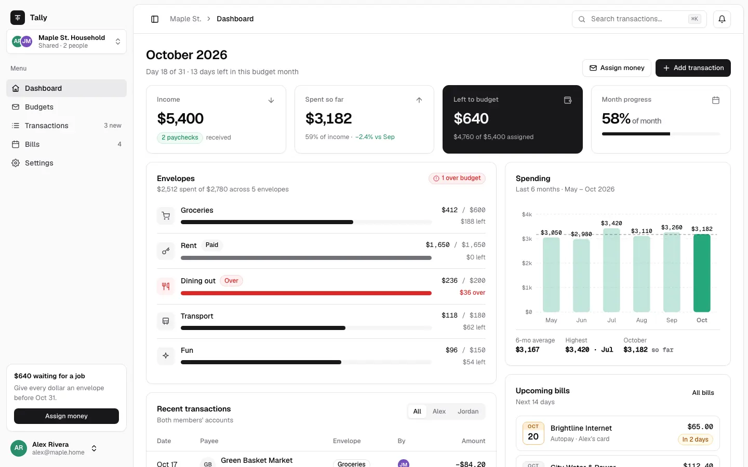Click the Search transactions field
Viewport: 748px width, 467px height.
[x=639, y=19]
